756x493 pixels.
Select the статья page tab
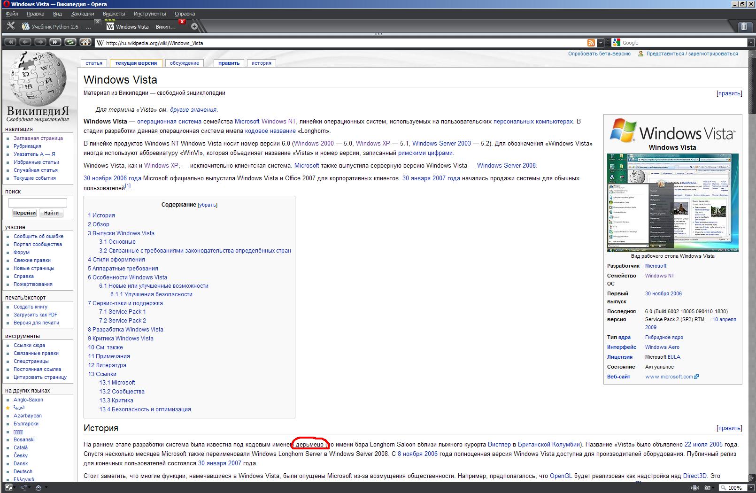(94, 63)
